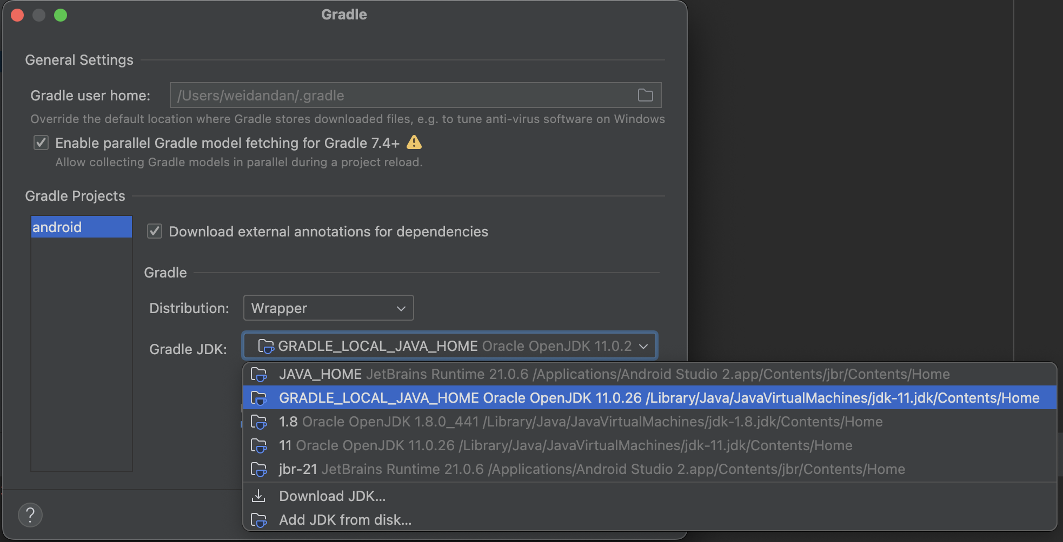Click the Gradle window title text
Viewport: 1063px width, 542px height.
[344, 15]
